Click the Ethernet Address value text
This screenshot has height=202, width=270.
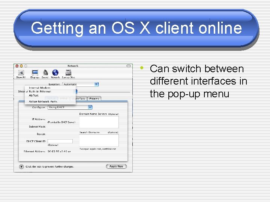59,151
